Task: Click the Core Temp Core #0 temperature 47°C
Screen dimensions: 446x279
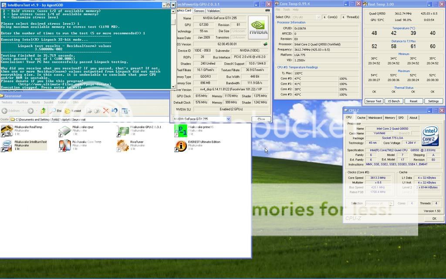Action: tap(316, 78)
